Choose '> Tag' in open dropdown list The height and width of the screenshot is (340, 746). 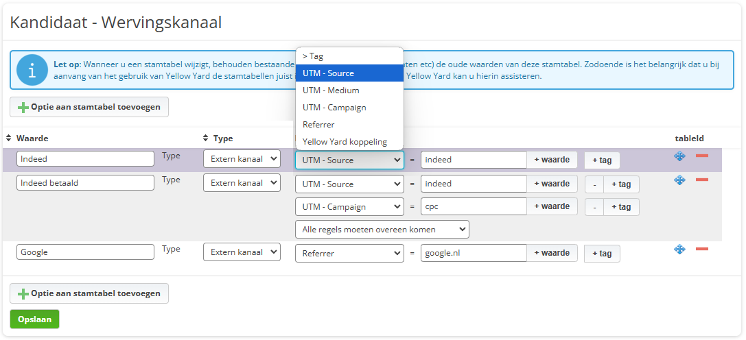(350, 56)
